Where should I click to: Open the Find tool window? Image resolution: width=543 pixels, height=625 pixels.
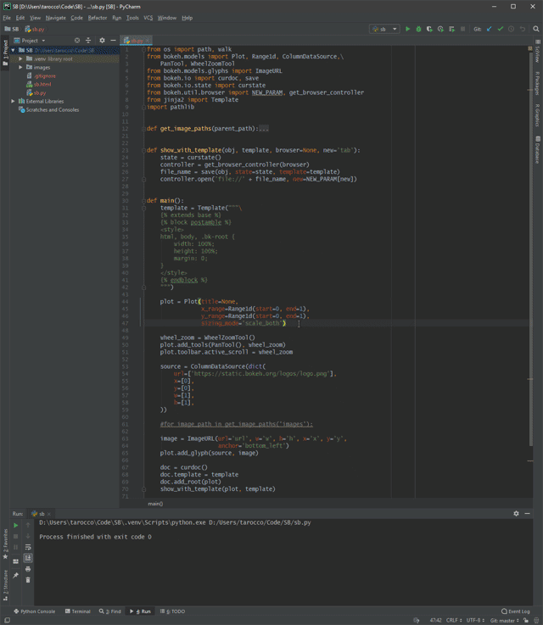pyautogui.click(x=110, y=611)
